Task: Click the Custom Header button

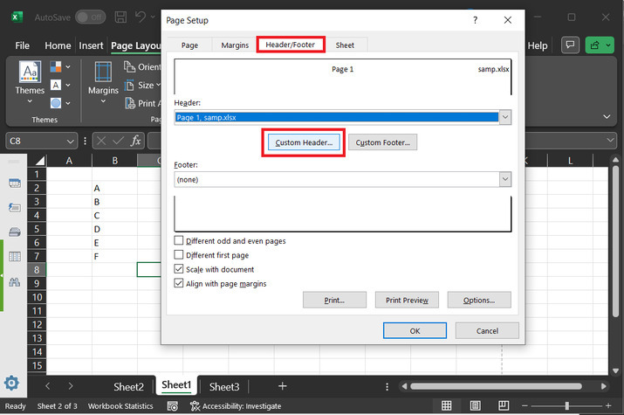Action: 304,142
